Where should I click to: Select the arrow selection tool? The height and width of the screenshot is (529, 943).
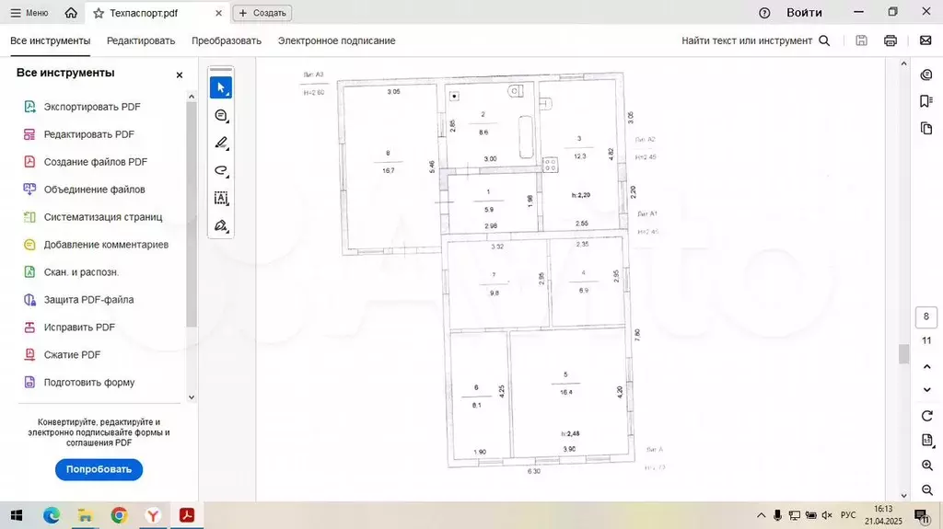tap(221, 87)
